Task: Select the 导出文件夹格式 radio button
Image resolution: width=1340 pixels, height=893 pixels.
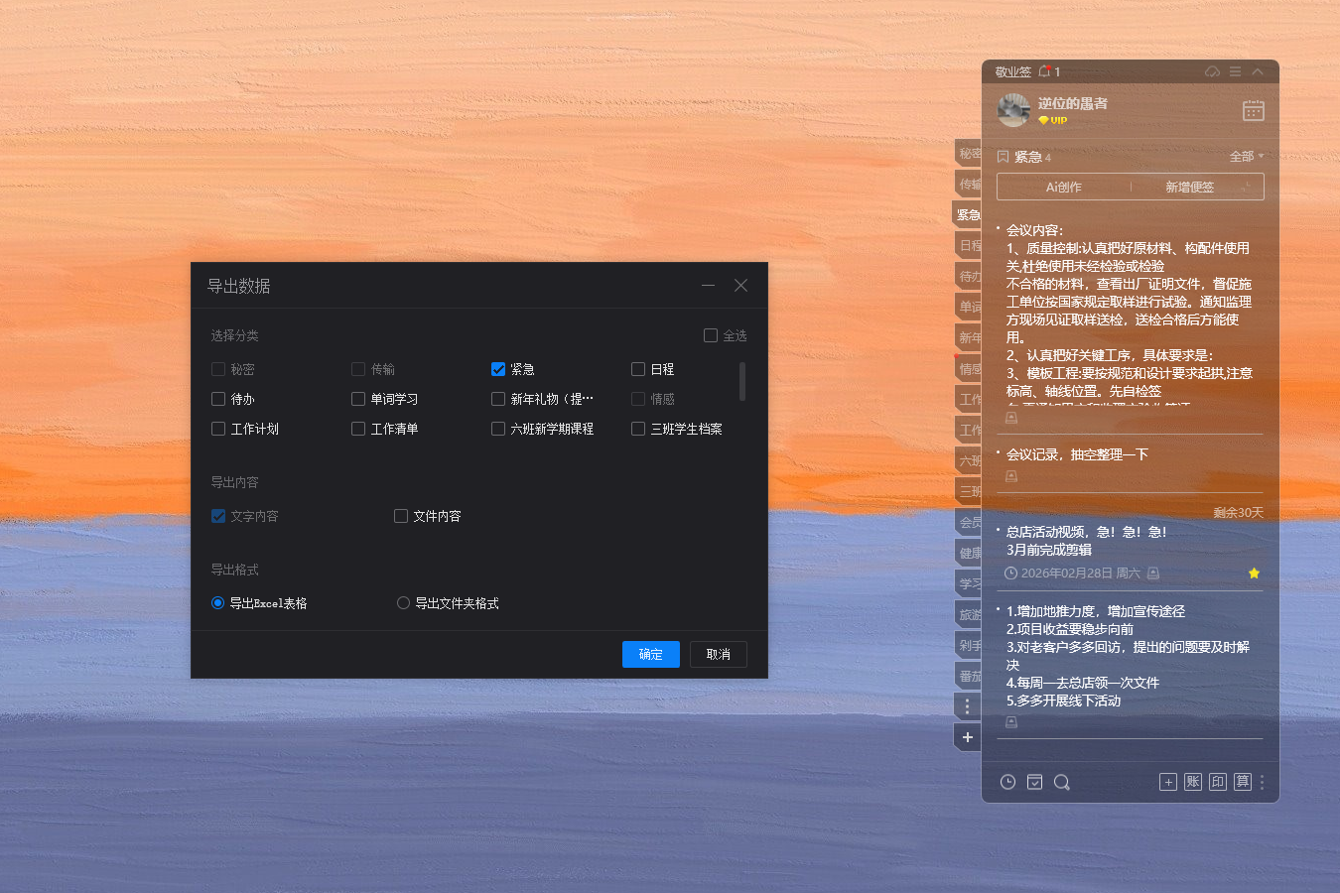Action: (x=403, y=602)
